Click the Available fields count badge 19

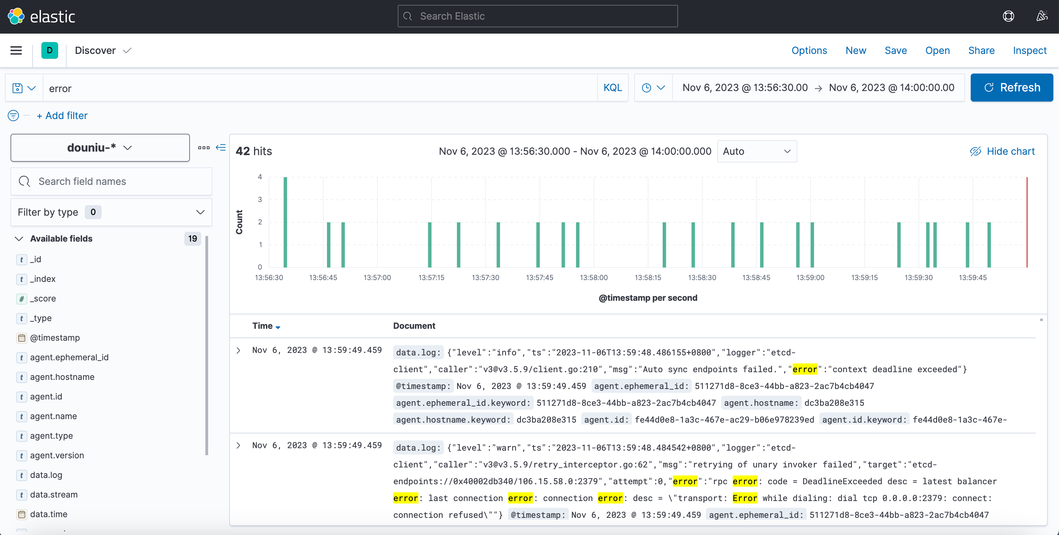click(192, 238)
